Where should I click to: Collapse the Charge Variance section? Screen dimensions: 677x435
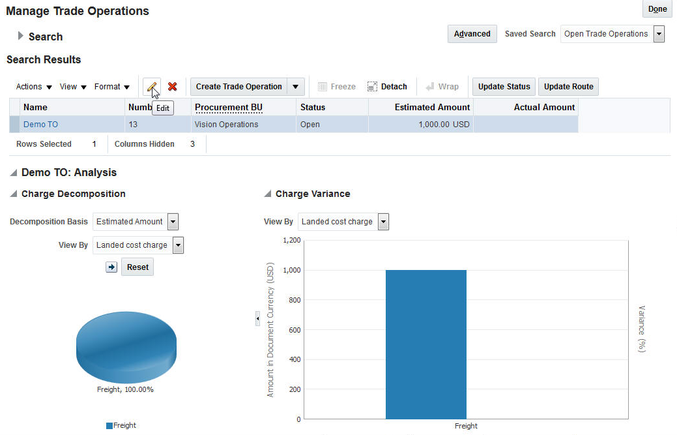click(x=268, y=194)
